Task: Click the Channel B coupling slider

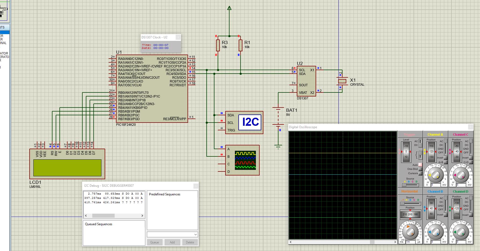Action: pyautogui.click(x=446, y=203)
